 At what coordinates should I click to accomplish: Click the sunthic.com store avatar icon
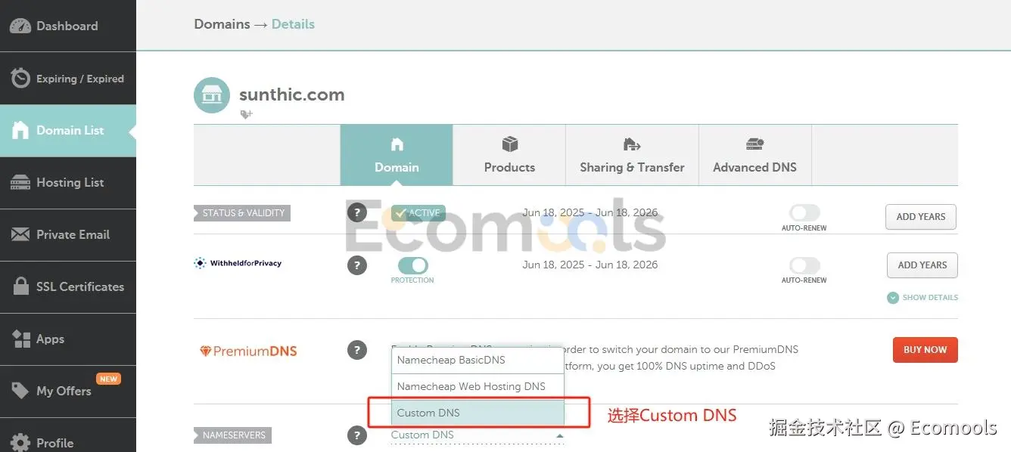coord(212,95)
